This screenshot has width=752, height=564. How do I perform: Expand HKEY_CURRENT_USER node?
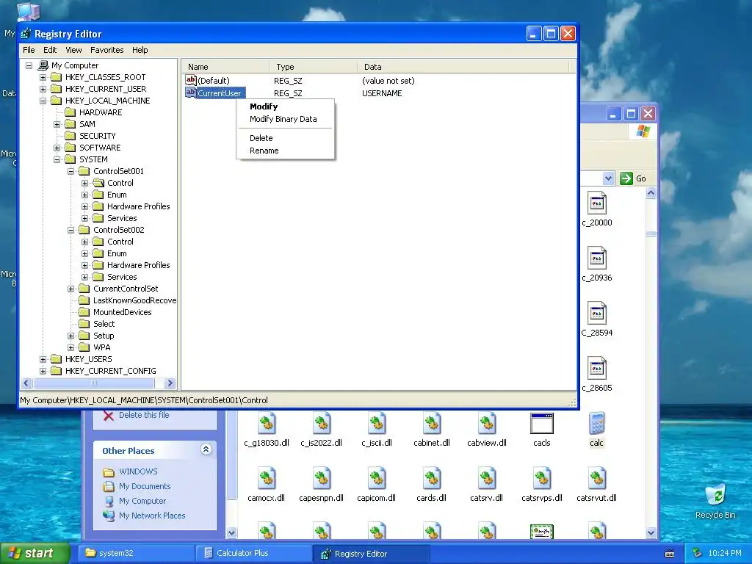pyautogui.click(x=43, y=89)
